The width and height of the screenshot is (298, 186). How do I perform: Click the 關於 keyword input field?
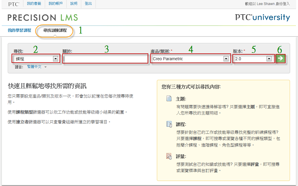[106, 59]
